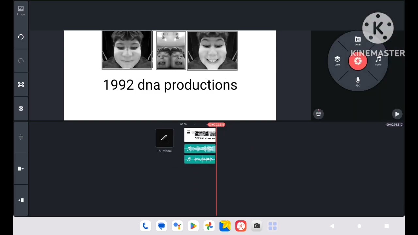Tap the Android home navigation button
Image resolution: width=418 pixels, height=235 pixels.
coord(359,226)
